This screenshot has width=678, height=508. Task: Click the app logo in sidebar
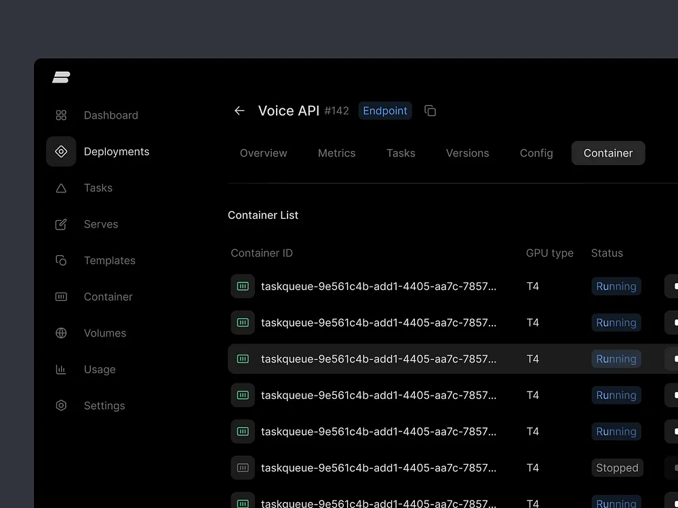coord(61,78)
